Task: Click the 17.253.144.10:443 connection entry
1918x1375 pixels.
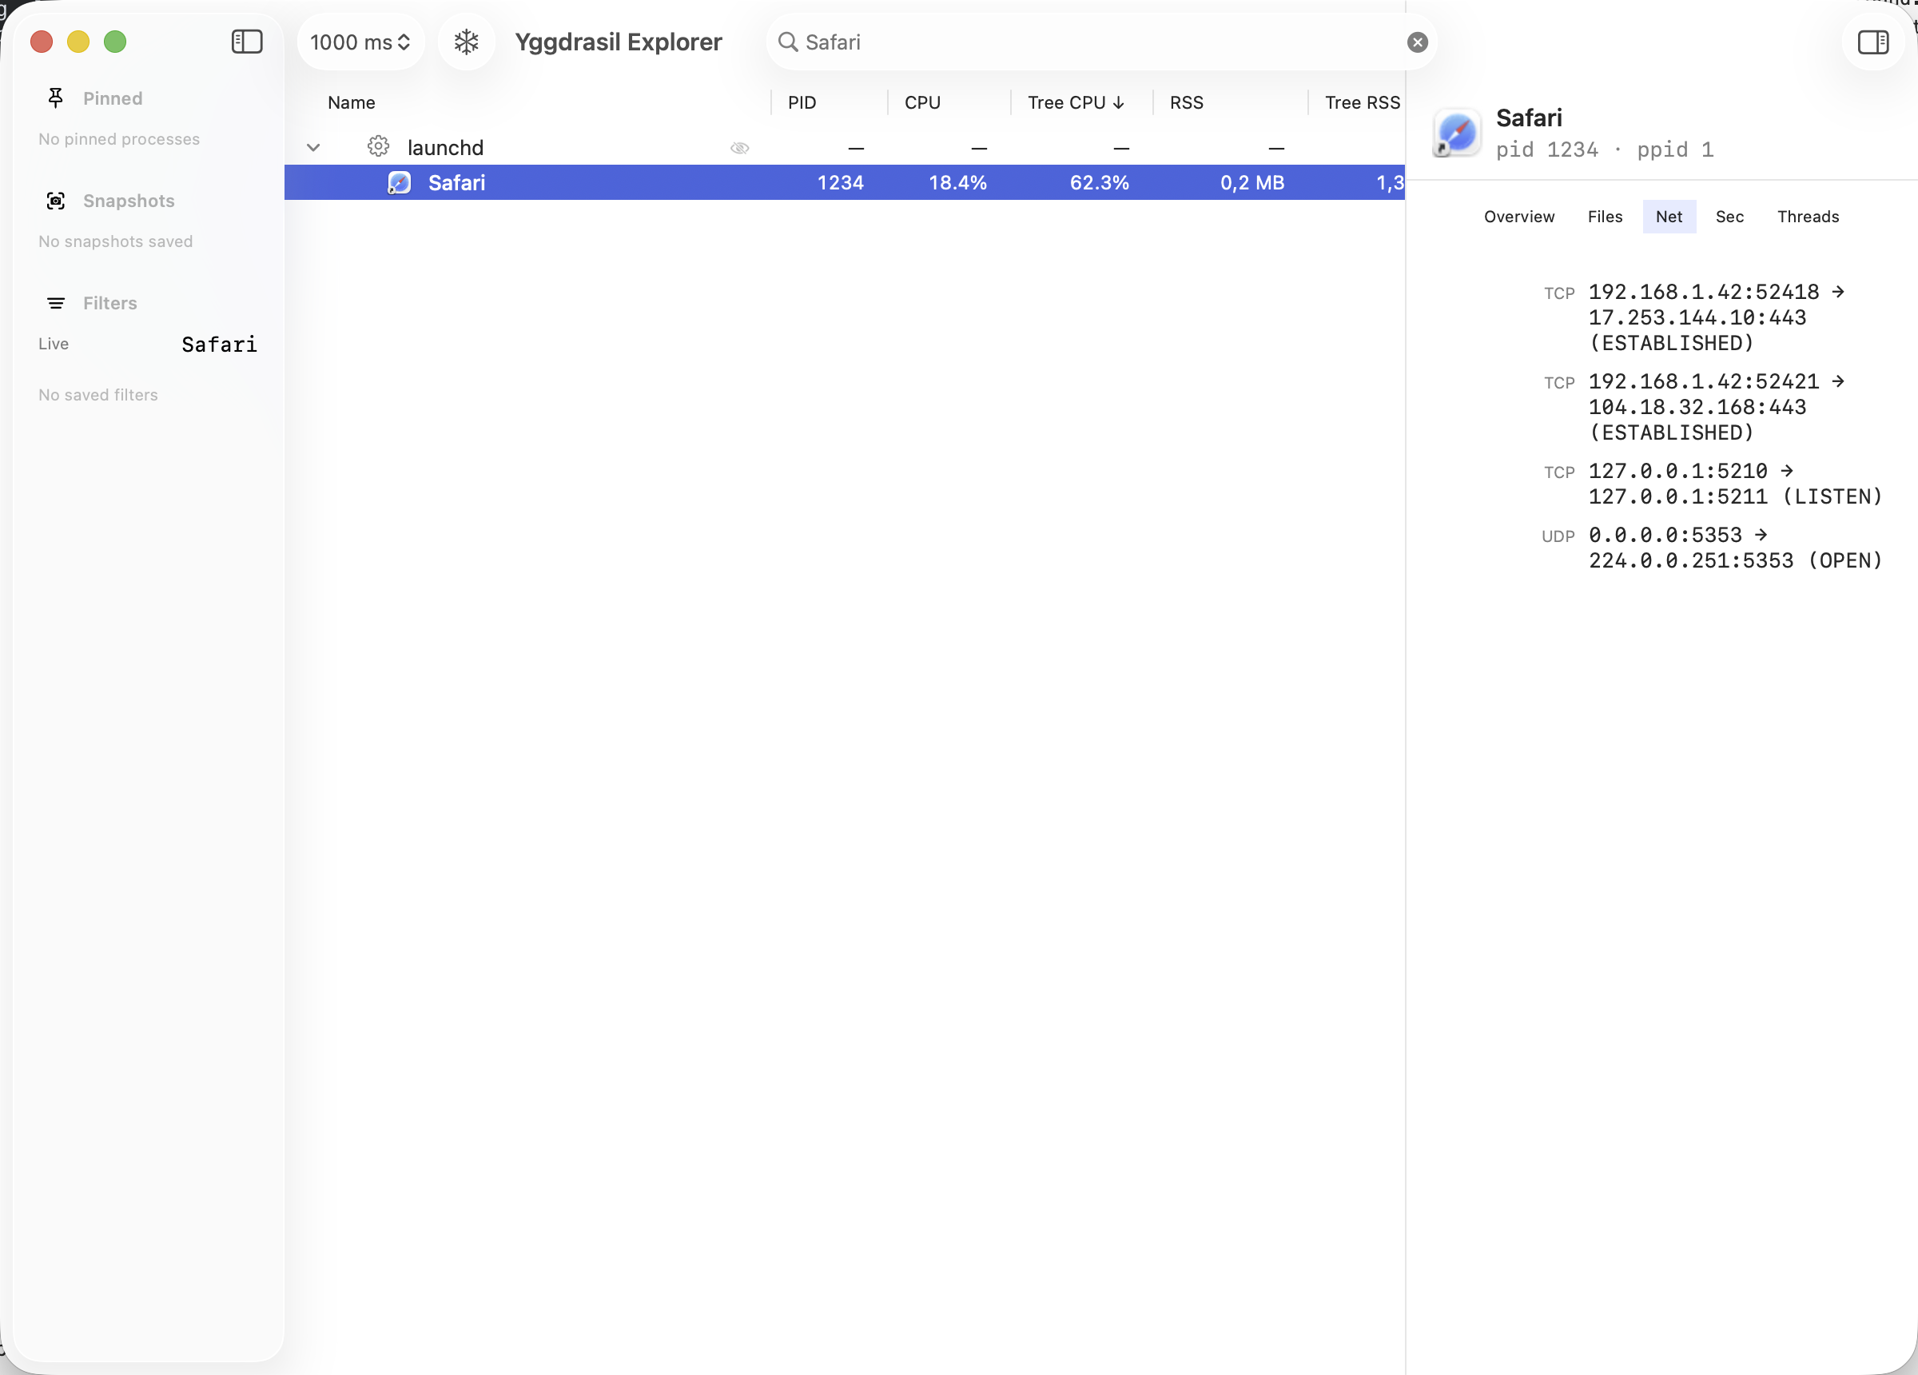Action: [x=1716, y=317]
